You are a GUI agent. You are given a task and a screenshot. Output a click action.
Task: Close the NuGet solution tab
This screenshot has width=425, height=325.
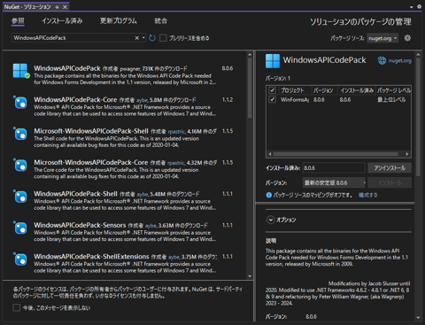(x=66, y=7)
